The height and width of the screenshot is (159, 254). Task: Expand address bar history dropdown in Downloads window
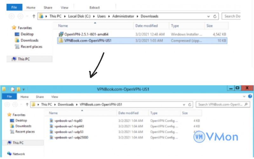(209, 17)
